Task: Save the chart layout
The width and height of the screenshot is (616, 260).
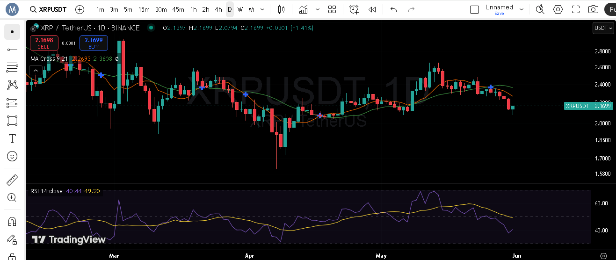Action: pos(499,14)
